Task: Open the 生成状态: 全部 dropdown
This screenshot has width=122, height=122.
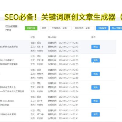Action: click(x=61, y=28)
